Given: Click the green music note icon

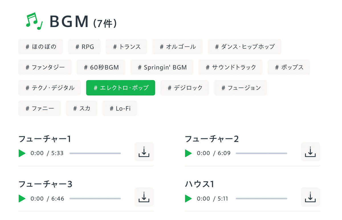Looking at the screenshot, I should pyautogui.click(x=34, y=21).
